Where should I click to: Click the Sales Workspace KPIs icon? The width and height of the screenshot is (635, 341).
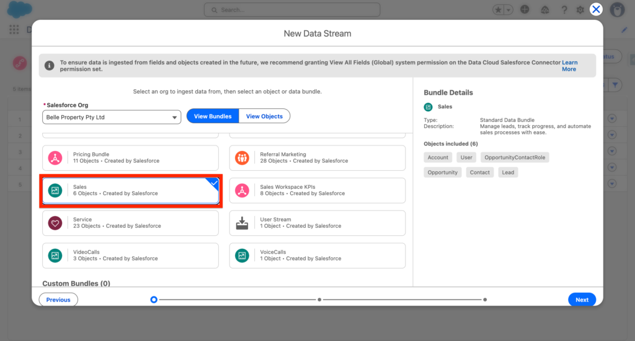point(242,191)
